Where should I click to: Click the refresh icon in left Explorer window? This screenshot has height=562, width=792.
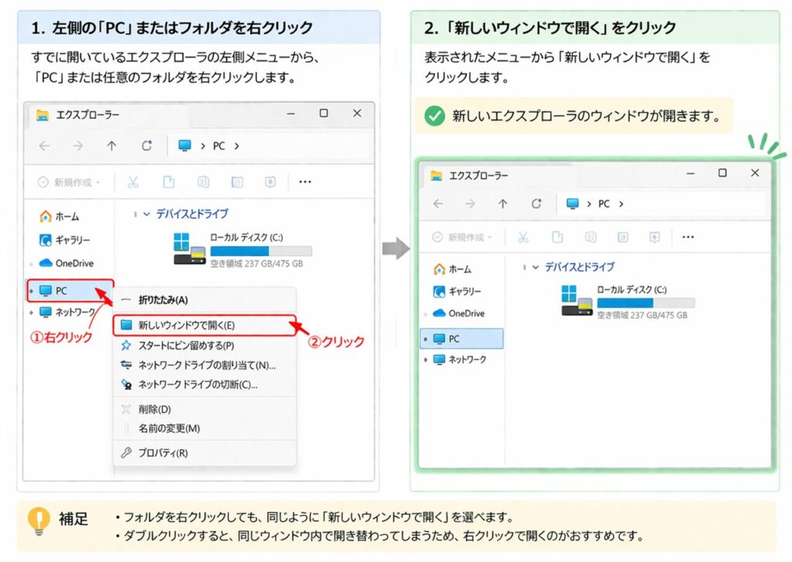click(x=146, y=146)
